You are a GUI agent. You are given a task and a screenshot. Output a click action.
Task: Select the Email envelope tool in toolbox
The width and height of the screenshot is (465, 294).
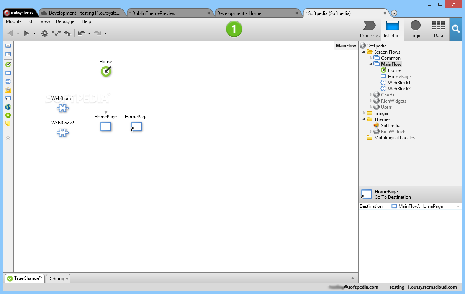coord(8,90)
